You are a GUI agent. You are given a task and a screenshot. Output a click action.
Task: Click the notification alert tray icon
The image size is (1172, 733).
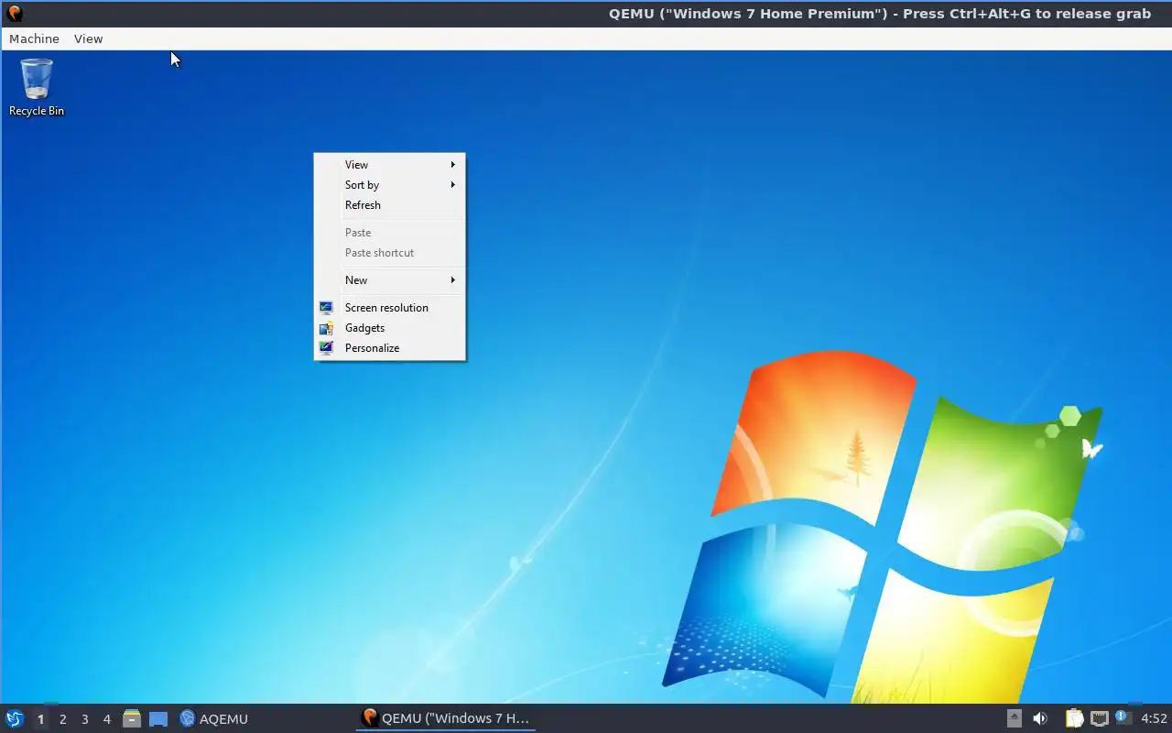click(x=1123, y=717)
